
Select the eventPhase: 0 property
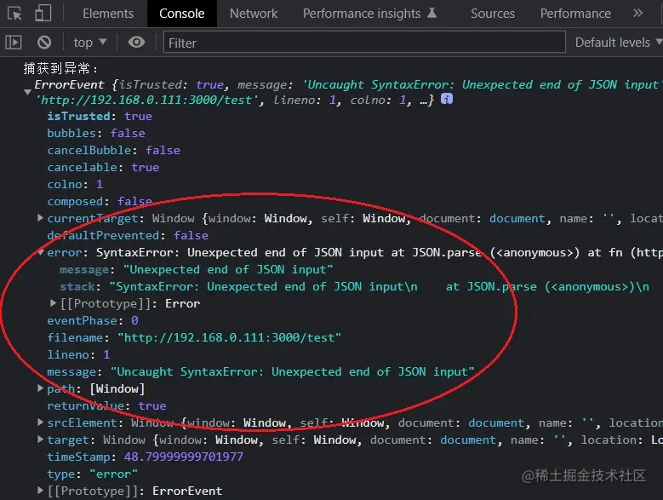point(93,320)
